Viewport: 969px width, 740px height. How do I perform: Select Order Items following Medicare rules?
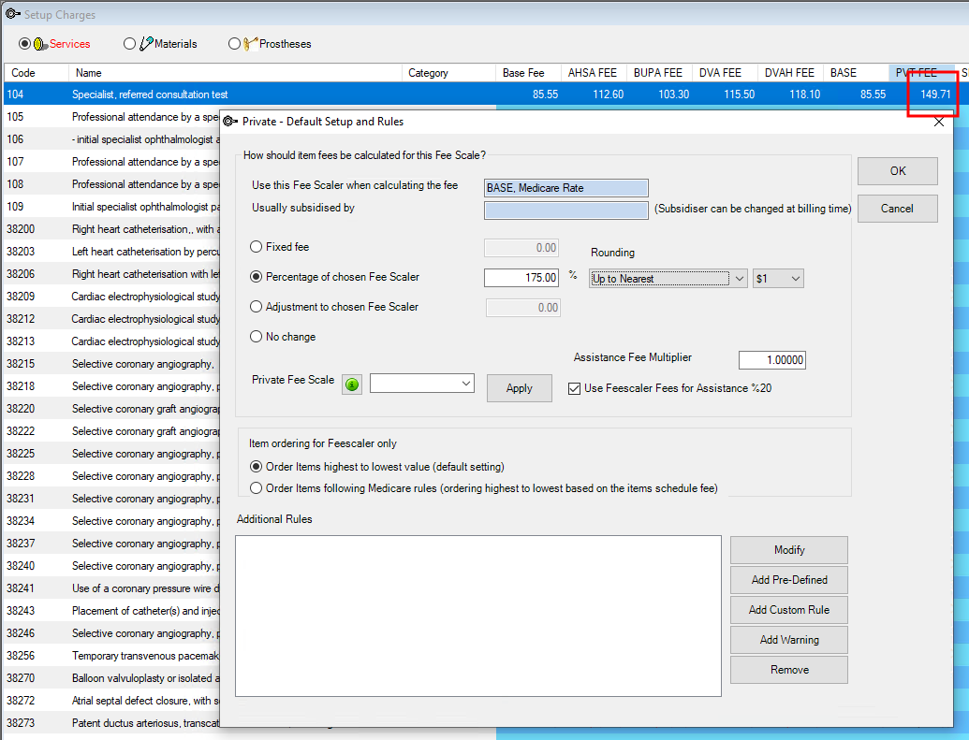point(256,488)
